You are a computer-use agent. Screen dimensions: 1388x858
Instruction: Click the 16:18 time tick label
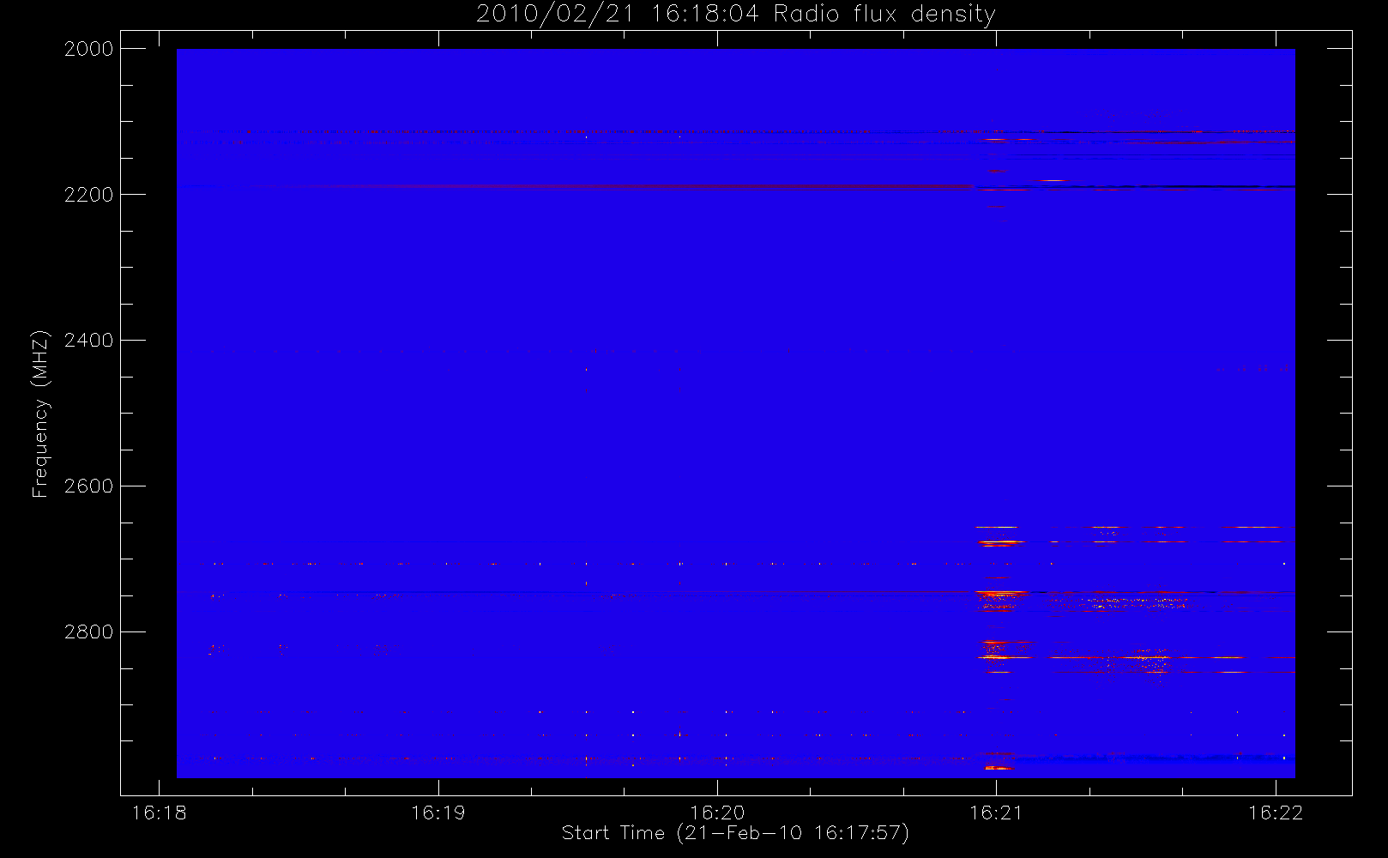point(159,813)
